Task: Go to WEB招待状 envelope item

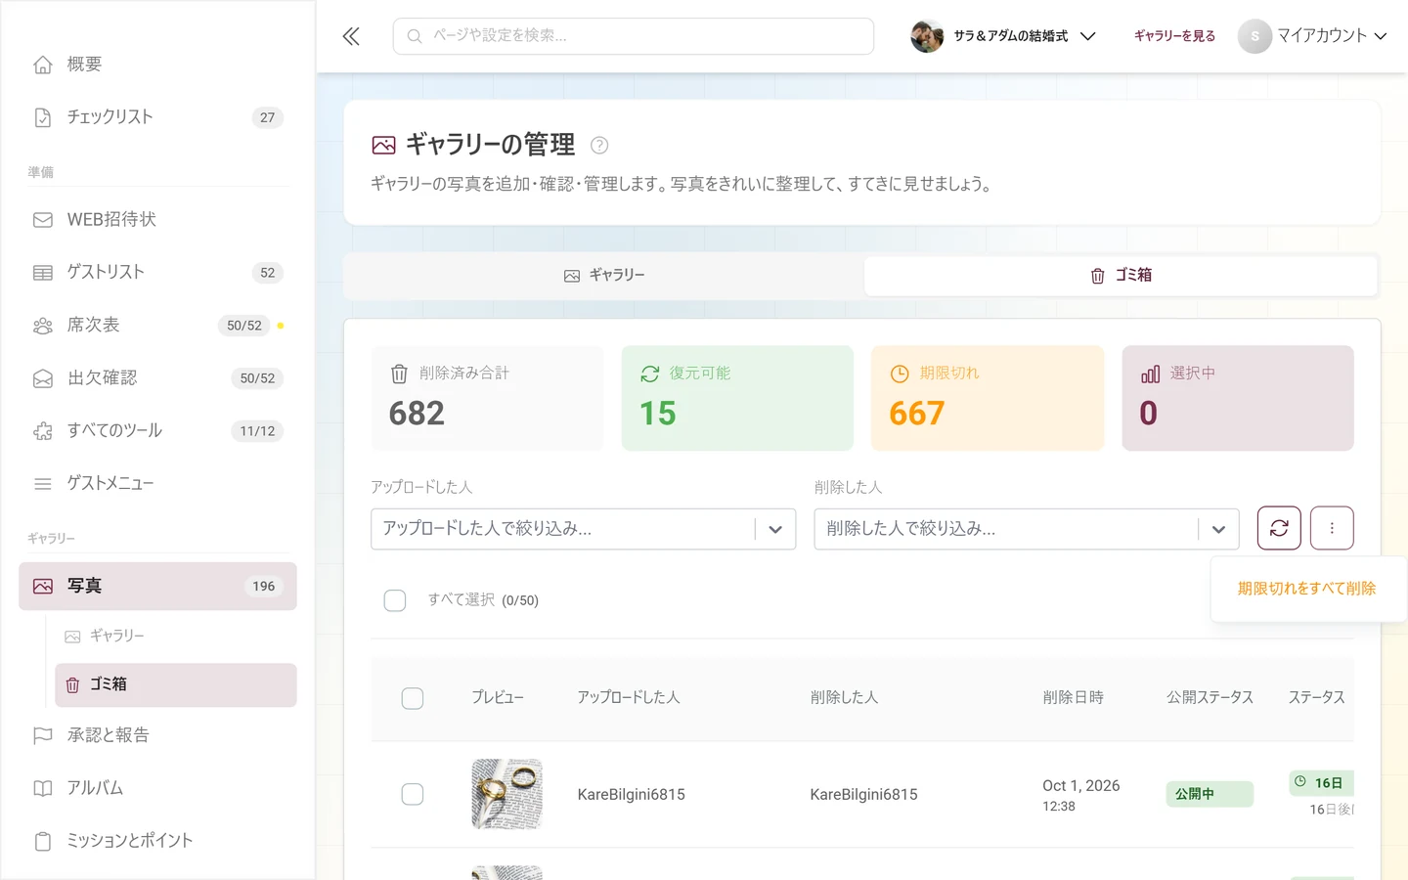Action: pyautogui.click(x=157, y=220)
